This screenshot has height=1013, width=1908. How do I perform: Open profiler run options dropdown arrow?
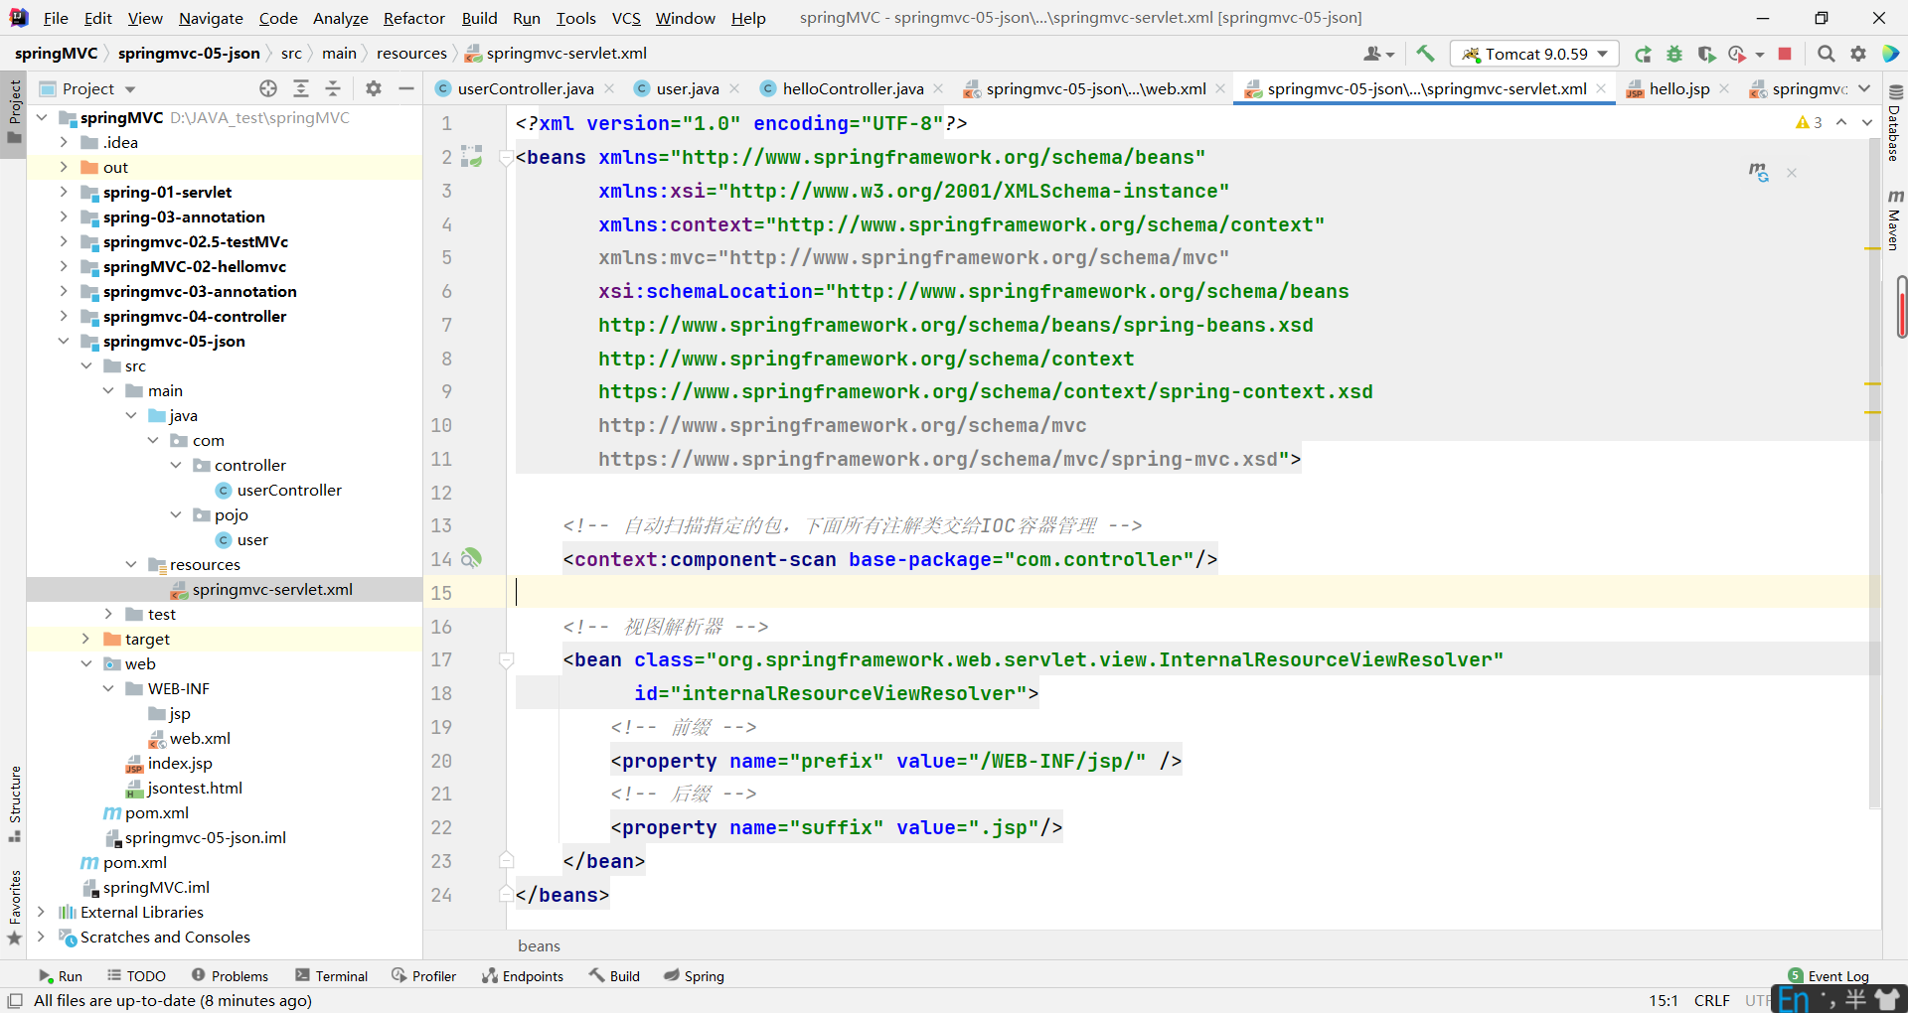click(1760, 55)
